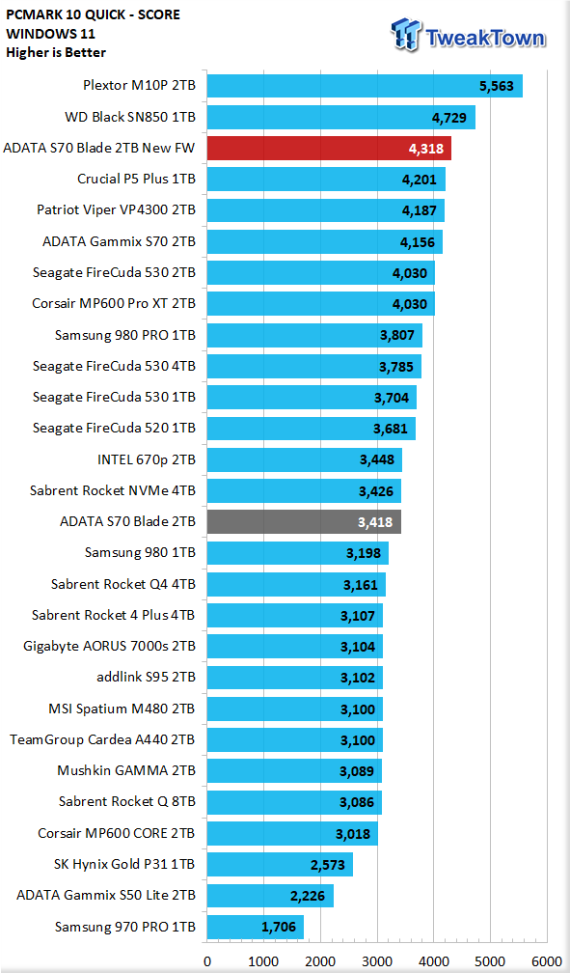Select the gray ADATA S70 Blade 2TB bar
Viewport: 570px width, 973px height.
point(304,522)
